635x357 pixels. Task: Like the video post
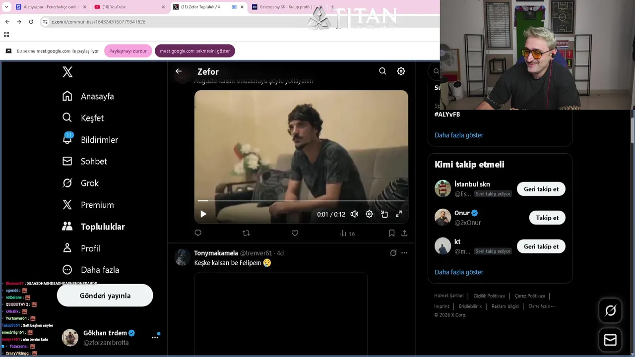pyautogui.click(x=295, y=233)
